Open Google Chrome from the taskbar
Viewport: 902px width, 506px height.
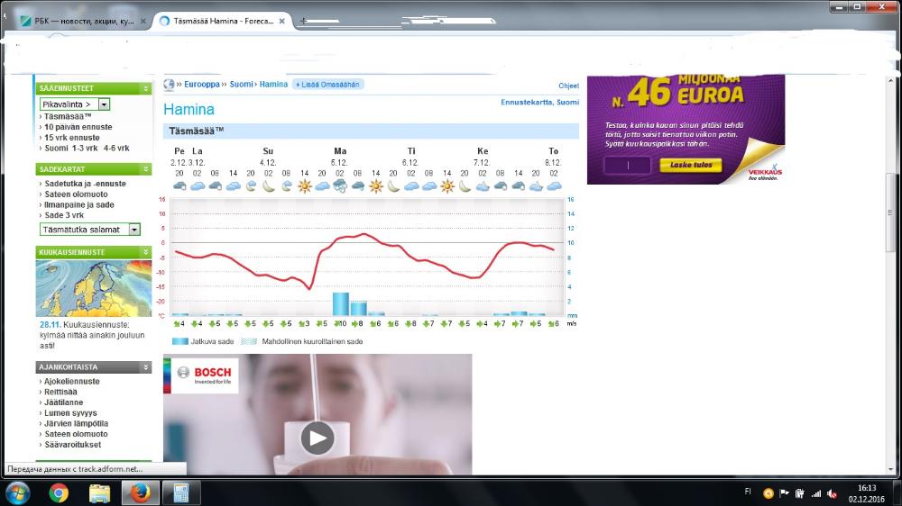59,492
